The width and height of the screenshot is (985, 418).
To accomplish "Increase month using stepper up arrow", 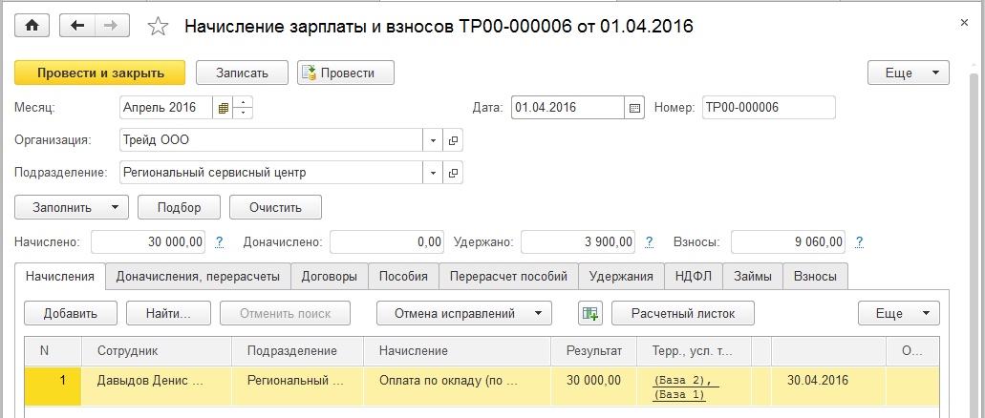I will pyautogui.click(x=243, y=103).
